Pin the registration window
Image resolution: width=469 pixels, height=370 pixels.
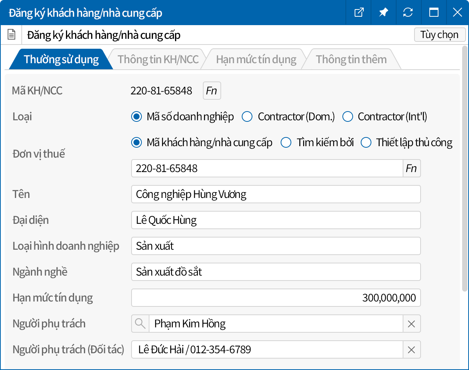coord(383,13)
